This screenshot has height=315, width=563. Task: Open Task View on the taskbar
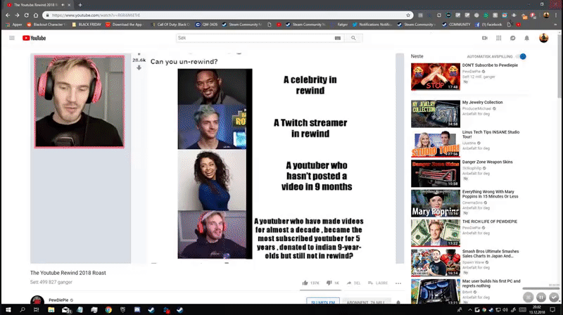(37, 309)
